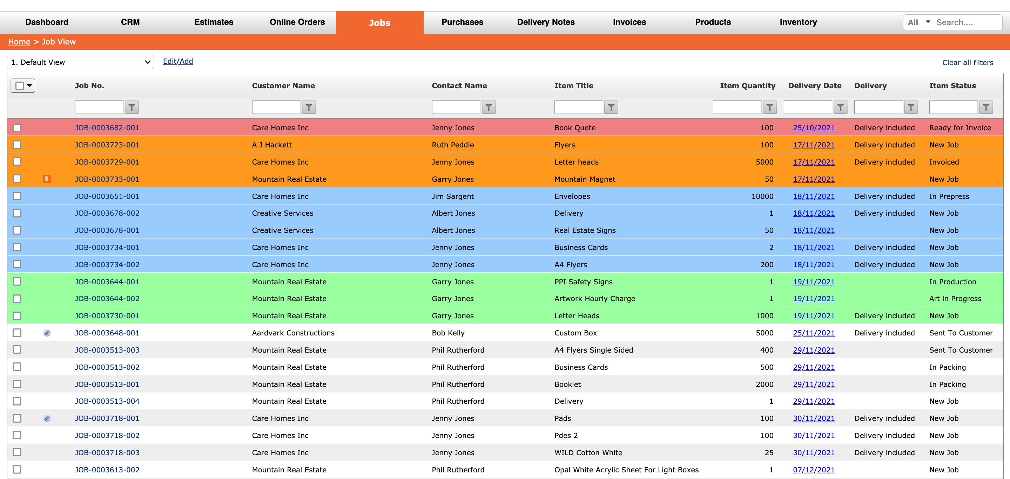Screen dimensions: 1010x479
Task: Click the Contact Name filter funnel icon
Action: pos(488,107)
